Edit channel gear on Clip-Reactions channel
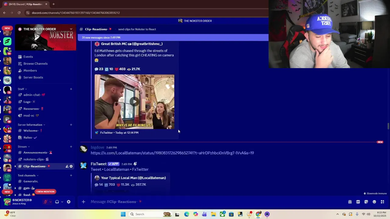Image resolution: width=390 pixels, height=219 pixels. [71, 166]
